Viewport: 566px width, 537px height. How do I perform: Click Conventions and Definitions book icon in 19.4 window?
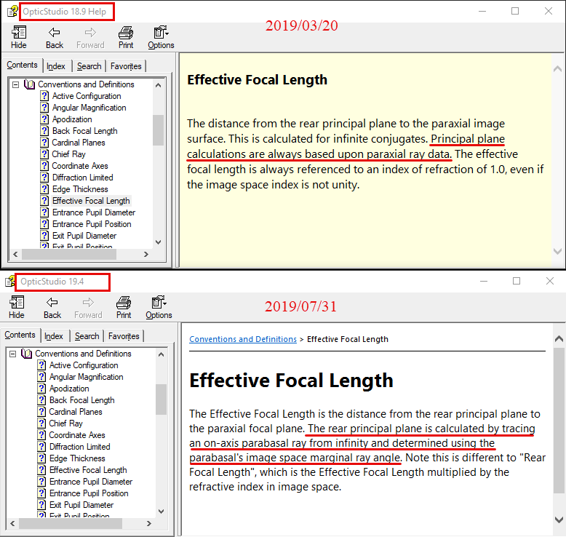click(x=27, y=354)
